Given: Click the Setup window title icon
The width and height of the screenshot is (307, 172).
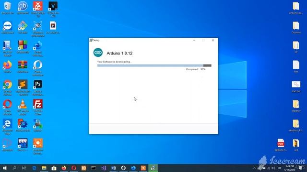Looking at the screenshot, I should pos(91,40).
